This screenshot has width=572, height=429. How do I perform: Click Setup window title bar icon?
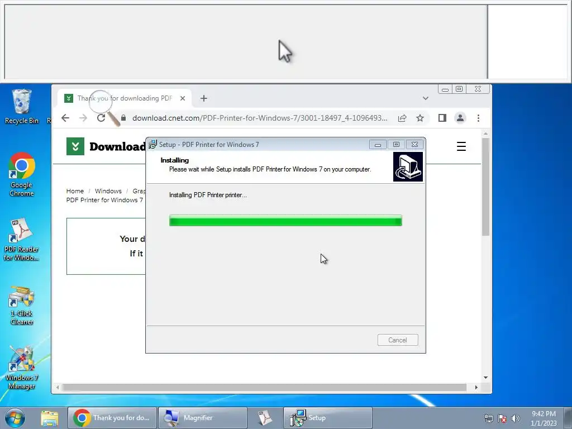(153, 145)
